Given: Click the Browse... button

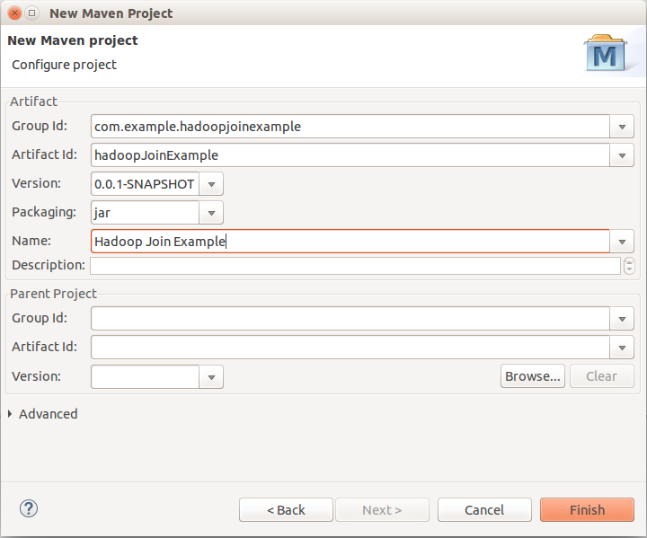Looking at the screenshot, I should [532, 376].
